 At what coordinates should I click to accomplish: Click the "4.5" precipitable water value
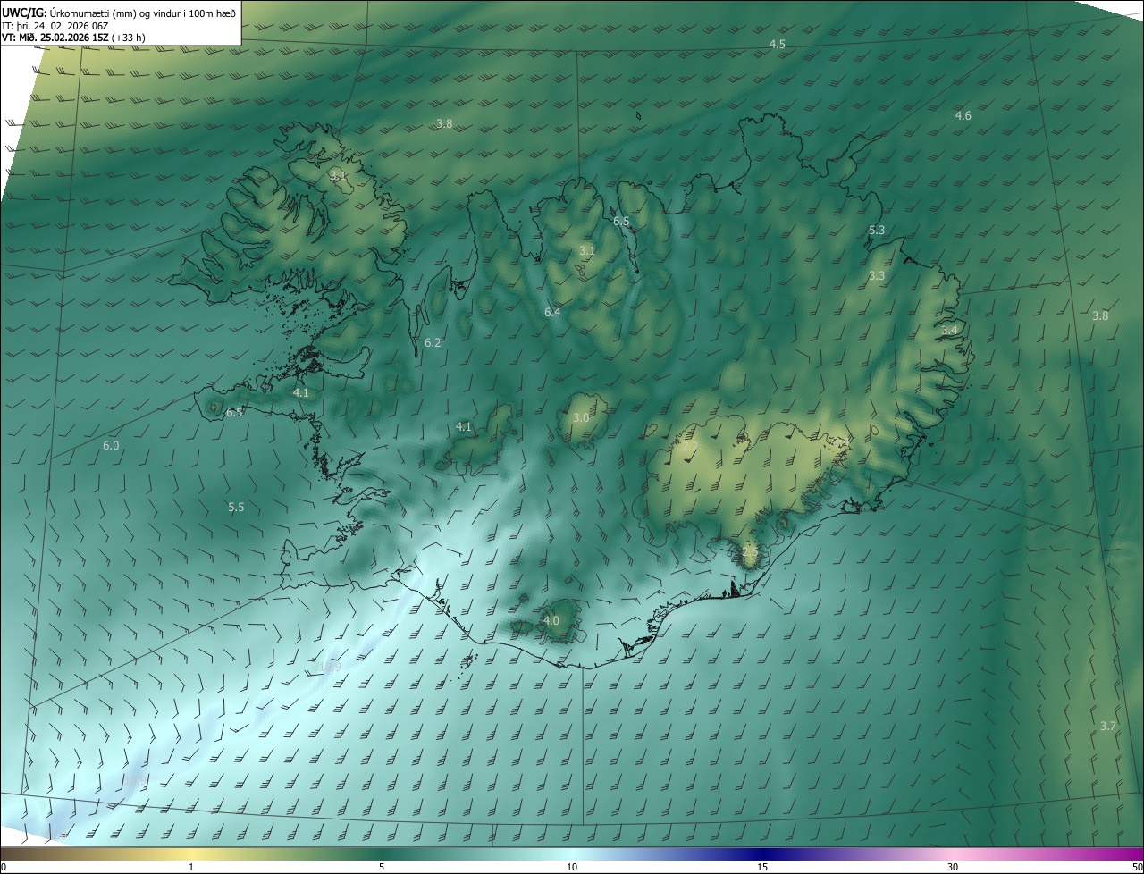pos(778,44)
